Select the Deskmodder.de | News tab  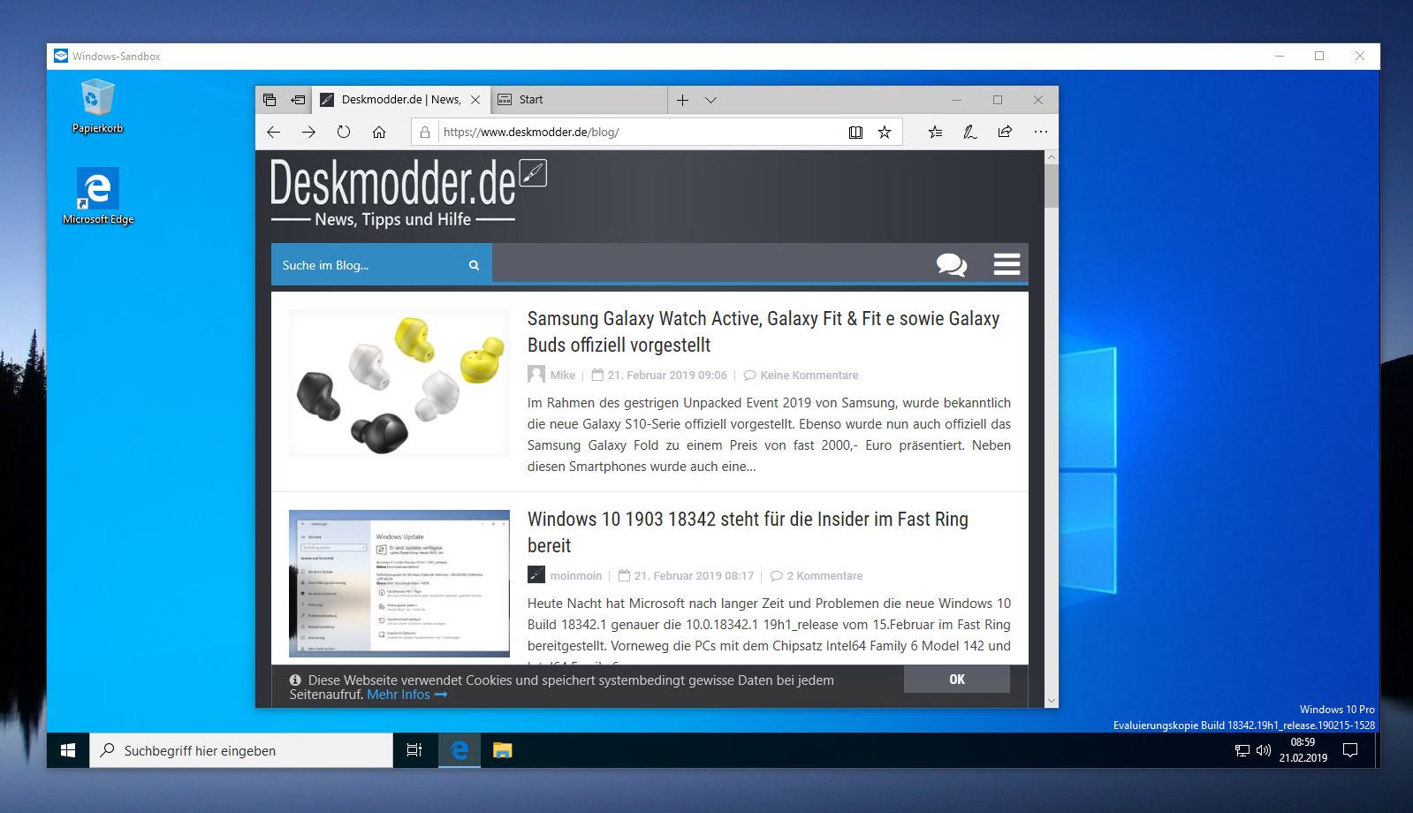tap(400, 100)
